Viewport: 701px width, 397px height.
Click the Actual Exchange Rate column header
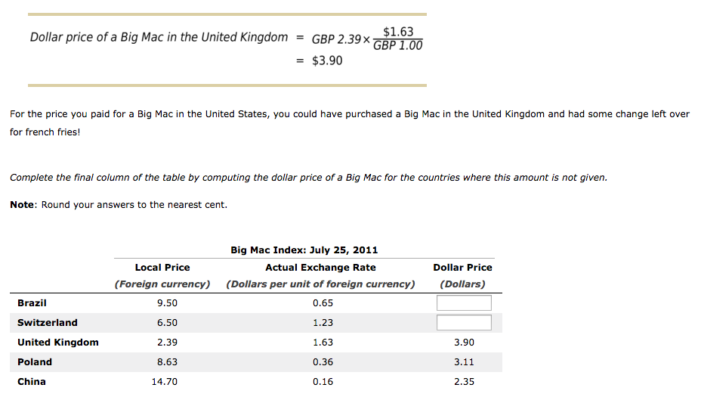(x=320, y=268)
